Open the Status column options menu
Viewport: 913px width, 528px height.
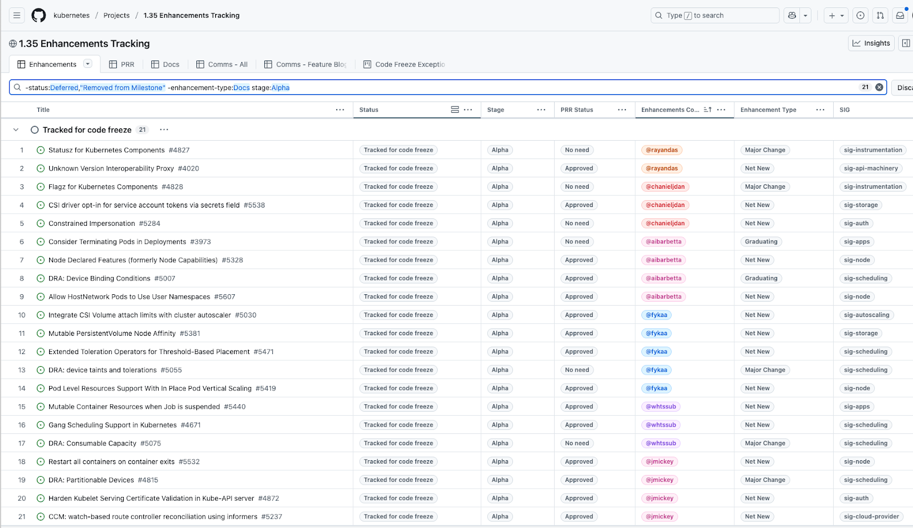tap(468, 109)
